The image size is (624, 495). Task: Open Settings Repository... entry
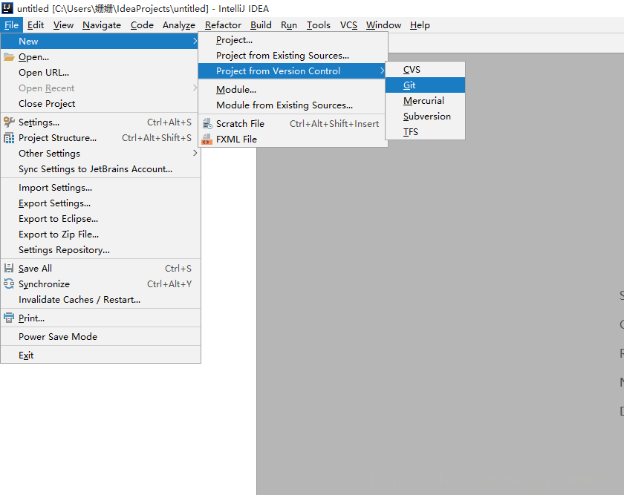pyautogui.click(x=100, y=249)
